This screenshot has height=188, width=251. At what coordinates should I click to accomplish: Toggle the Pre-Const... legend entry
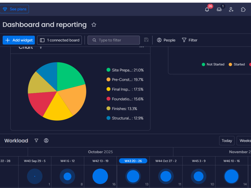click(x=125, y=80)
